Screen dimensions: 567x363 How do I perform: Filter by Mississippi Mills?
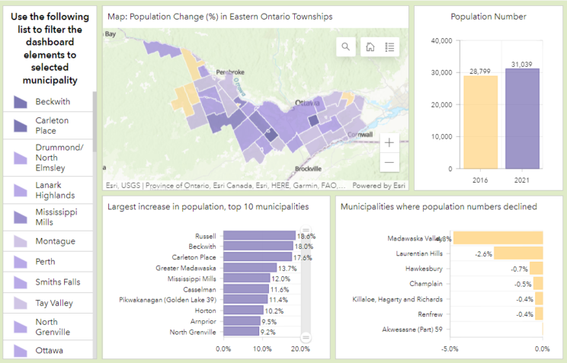pos(48,217)
